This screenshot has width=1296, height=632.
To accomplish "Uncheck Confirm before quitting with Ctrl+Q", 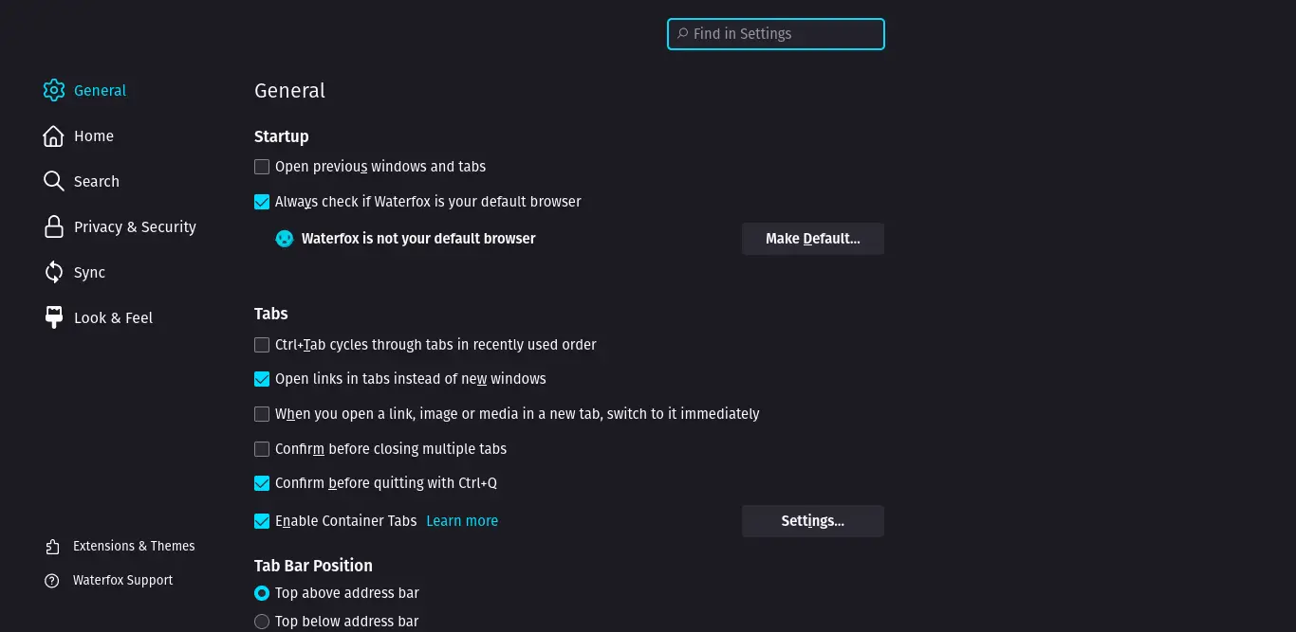I will [262, 483].
